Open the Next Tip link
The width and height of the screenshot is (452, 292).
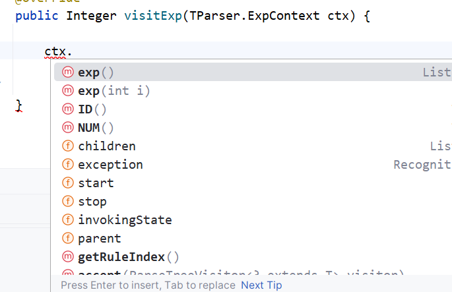click(x=261, y=285)
